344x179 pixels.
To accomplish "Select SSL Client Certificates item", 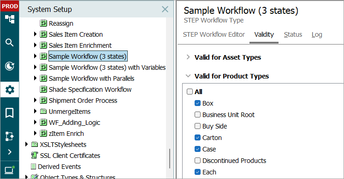I will click(x=70, y=156).
